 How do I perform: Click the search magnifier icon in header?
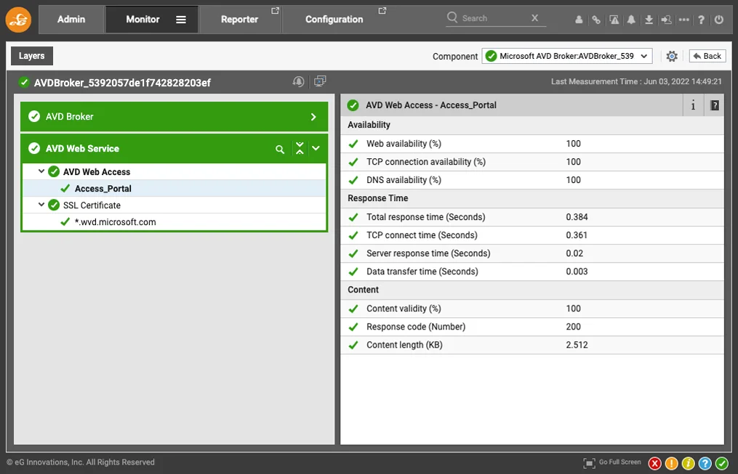452,17
